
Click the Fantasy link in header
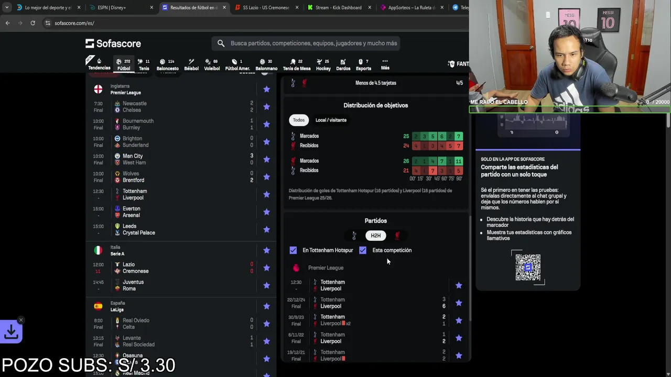(459, 64)
